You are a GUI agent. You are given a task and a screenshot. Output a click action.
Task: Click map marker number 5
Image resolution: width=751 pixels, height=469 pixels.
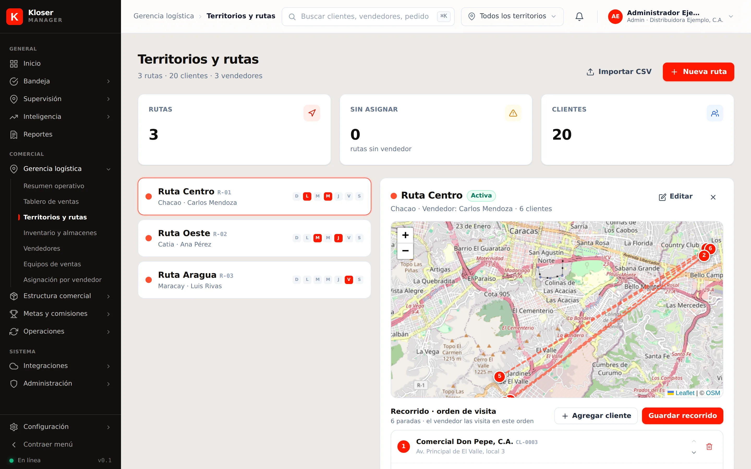[x=499, y=376]
